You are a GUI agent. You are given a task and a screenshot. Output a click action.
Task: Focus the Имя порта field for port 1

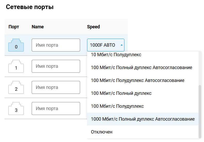(56, 66)
